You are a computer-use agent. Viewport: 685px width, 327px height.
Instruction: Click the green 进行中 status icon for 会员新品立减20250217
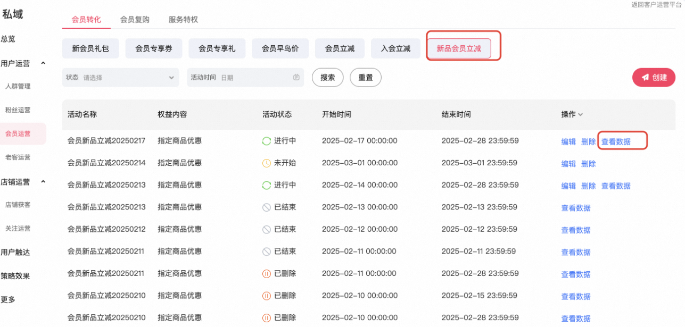267,141
